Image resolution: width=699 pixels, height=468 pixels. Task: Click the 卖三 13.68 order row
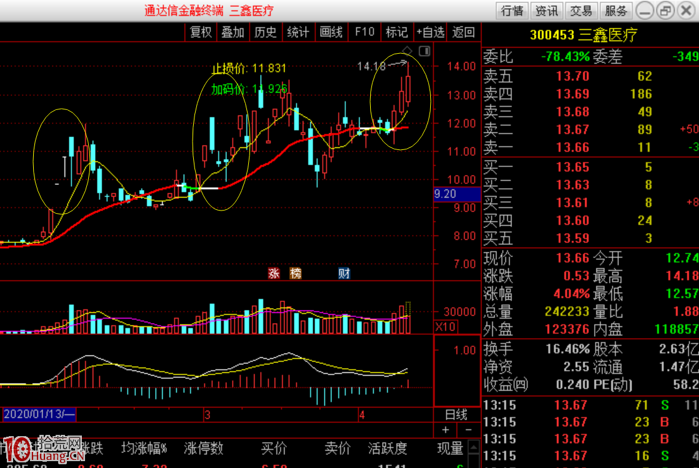point(590,112)
